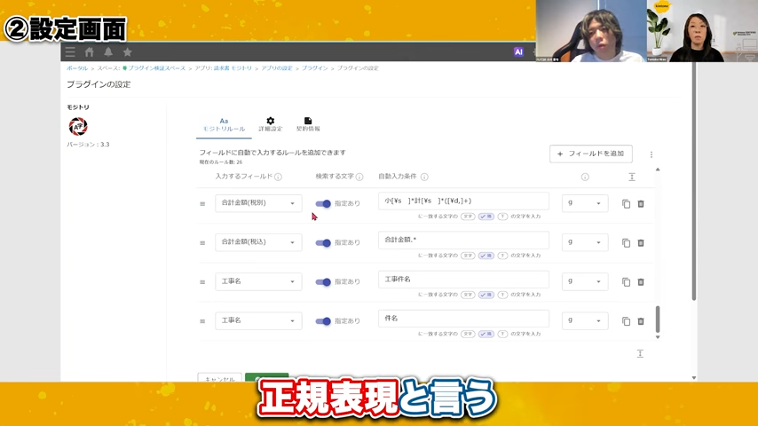Click the rule list scroll-up arrow
The image size is (758, 426).
pos(658,170)
